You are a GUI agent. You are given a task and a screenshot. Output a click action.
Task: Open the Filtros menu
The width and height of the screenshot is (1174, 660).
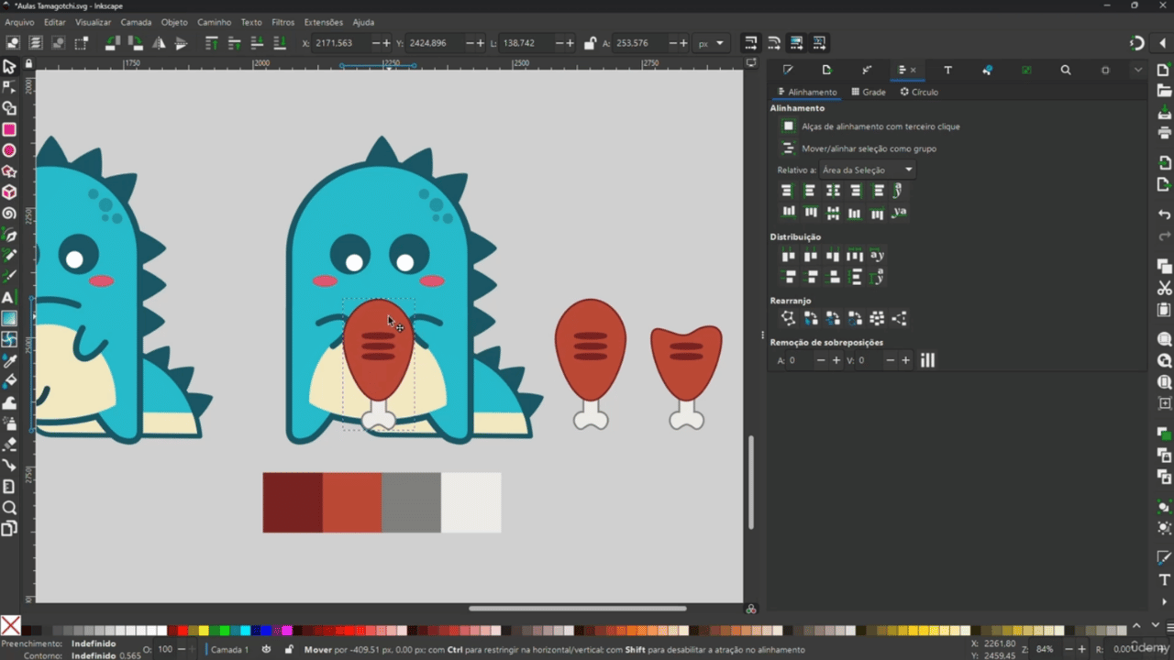pos(282,22)
